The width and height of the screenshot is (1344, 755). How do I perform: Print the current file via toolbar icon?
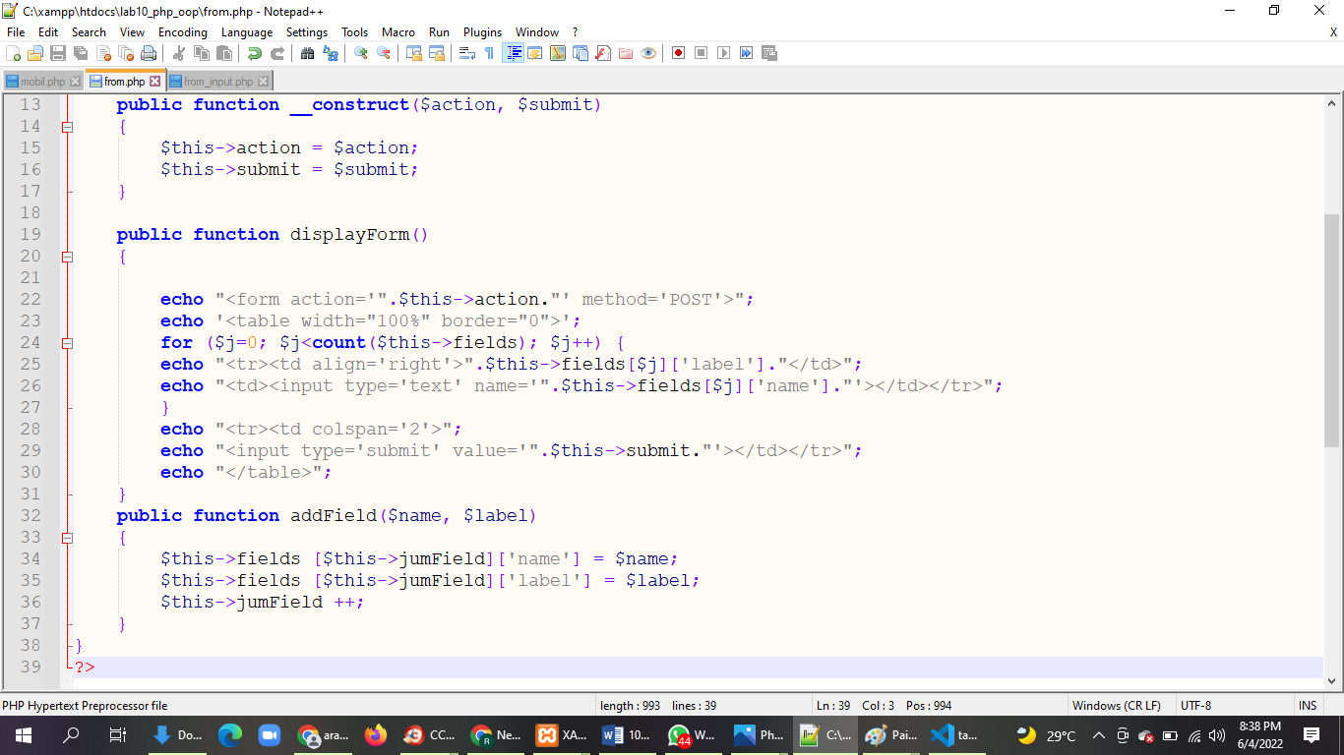tap(150, 53)
